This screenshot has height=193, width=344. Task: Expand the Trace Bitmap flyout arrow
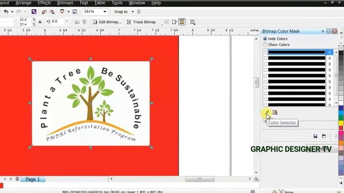click(162, 25)
